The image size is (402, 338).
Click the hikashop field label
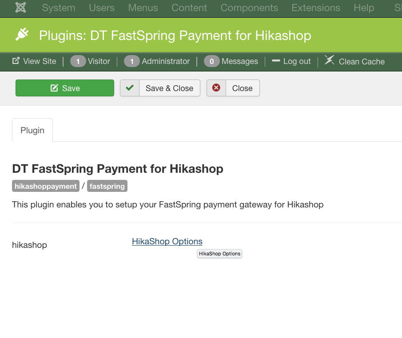point(29,245)
